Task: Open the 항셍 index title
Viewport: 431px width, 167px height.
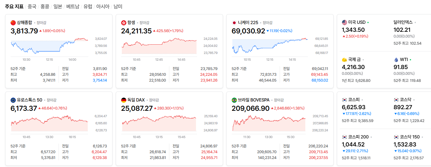Action: coord(131,22)
